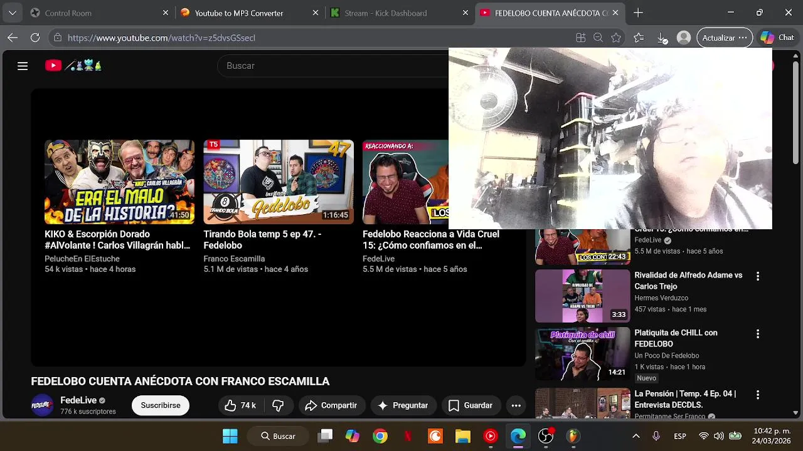This screenshot has height=451, width=803.
Task: Open options menu for La Pensión video
Action: point(757,395)
